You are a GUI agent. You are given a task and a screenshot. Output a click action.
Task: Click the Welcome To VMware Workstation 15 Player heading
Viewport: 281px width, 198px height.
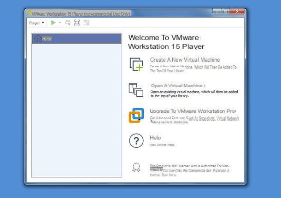tap(166, 42)
